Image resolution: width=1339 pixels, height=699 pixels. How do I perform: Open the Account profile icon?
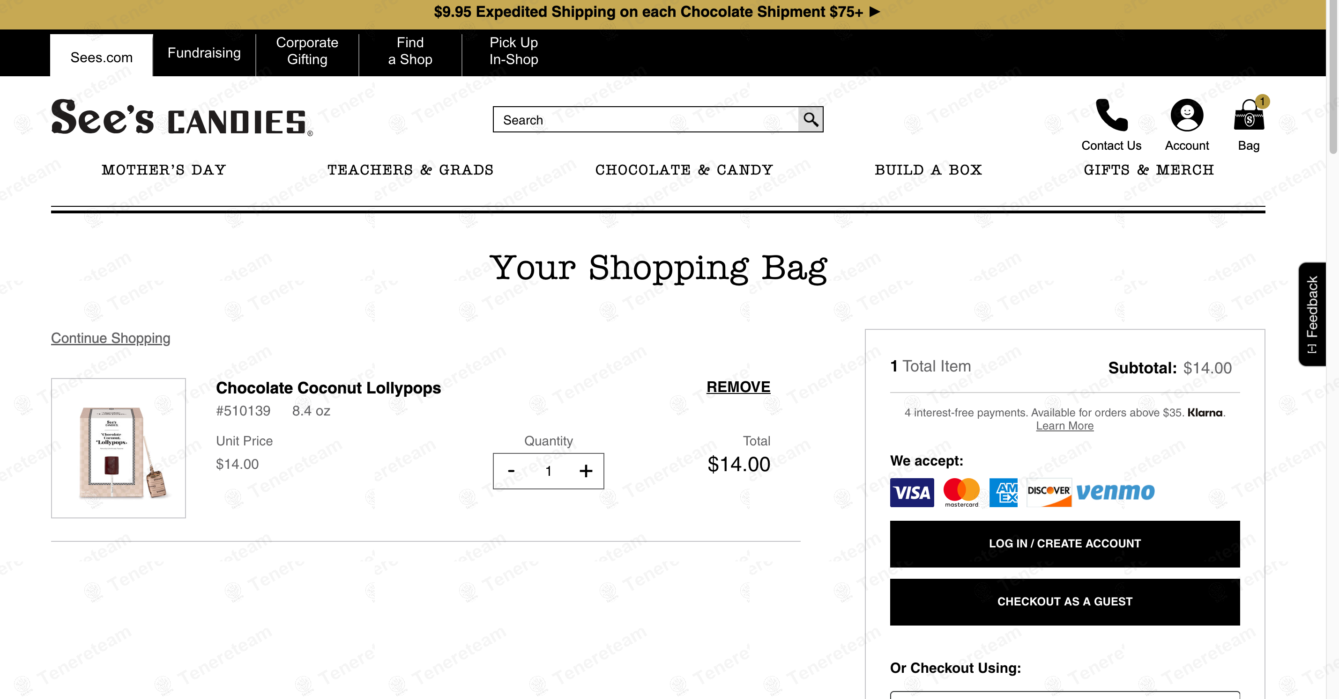point(1187,115)
